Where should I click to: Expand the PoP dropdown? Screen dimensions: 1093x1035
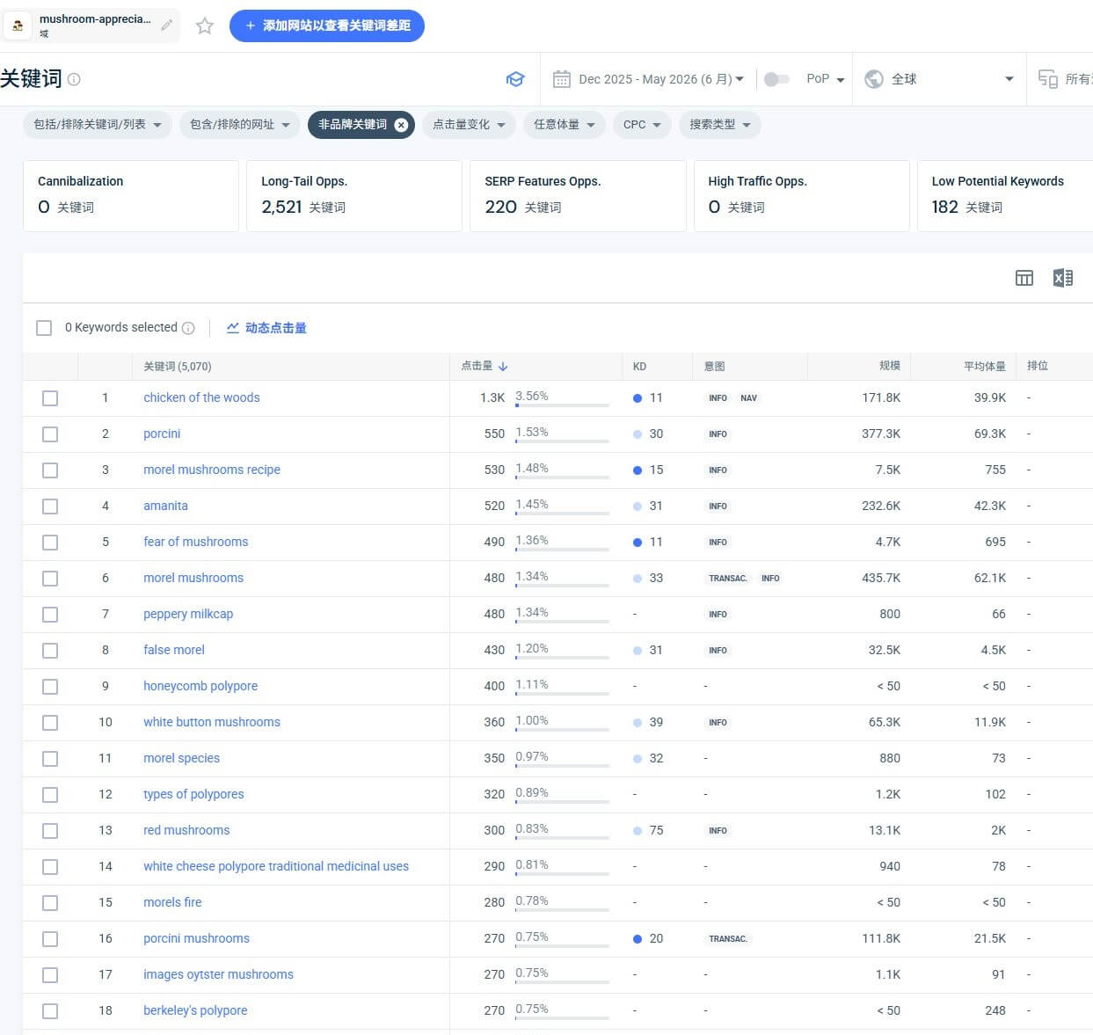825,79
